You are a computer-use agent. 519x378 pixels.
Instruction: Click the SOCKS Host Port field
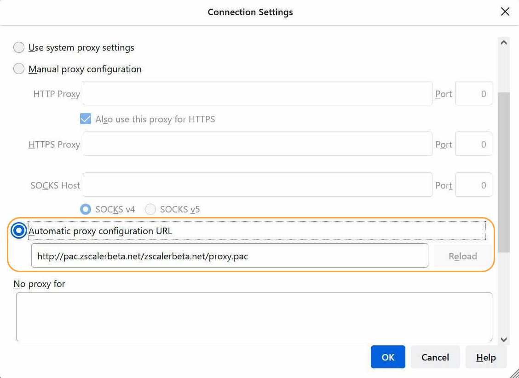[x=473, y=185]
